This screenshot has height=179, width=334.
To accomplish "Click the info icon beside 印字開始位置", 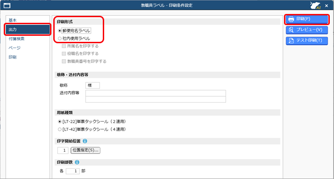I will [x=85, y=141].
